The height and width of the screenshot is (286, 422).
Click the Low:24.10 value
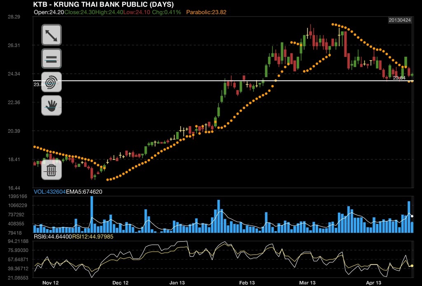[x=137, y=12]
